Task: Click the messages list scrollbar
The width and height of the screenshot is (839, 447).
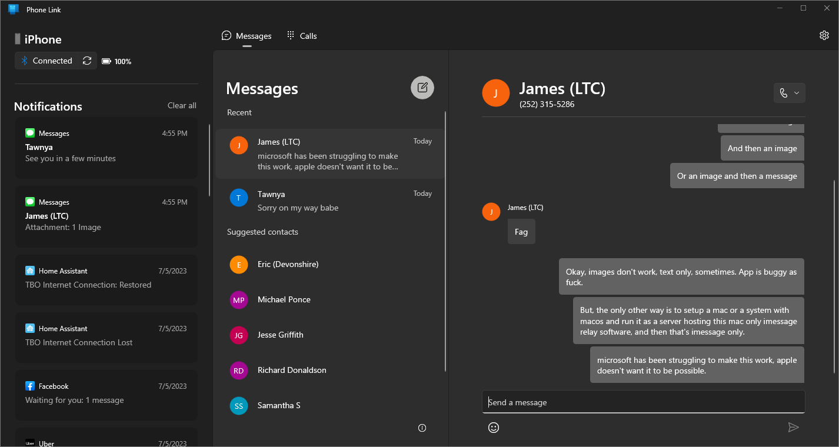Action: [445, 241]
